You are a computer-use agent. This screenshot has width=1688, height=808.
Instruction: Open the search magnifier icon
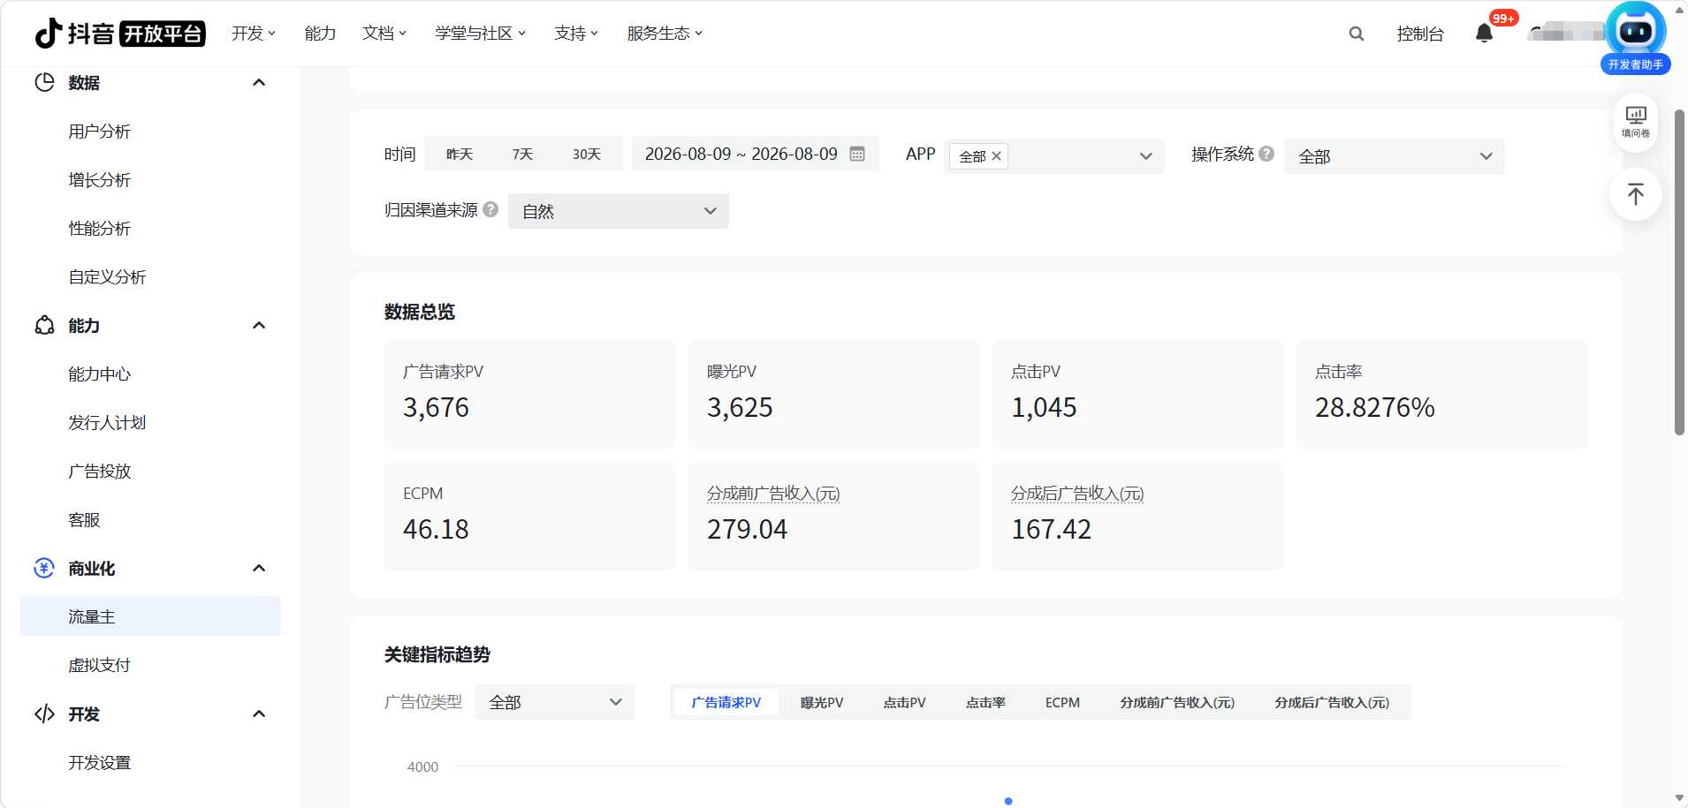(1357, 34)
